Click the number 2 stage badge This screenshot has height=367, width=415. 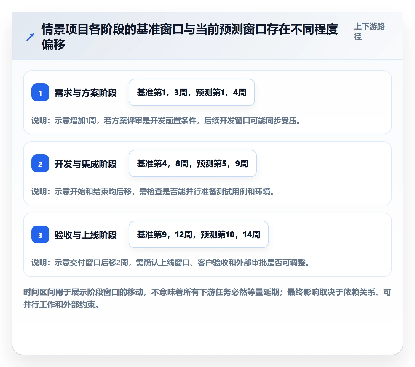pos(40,163)
